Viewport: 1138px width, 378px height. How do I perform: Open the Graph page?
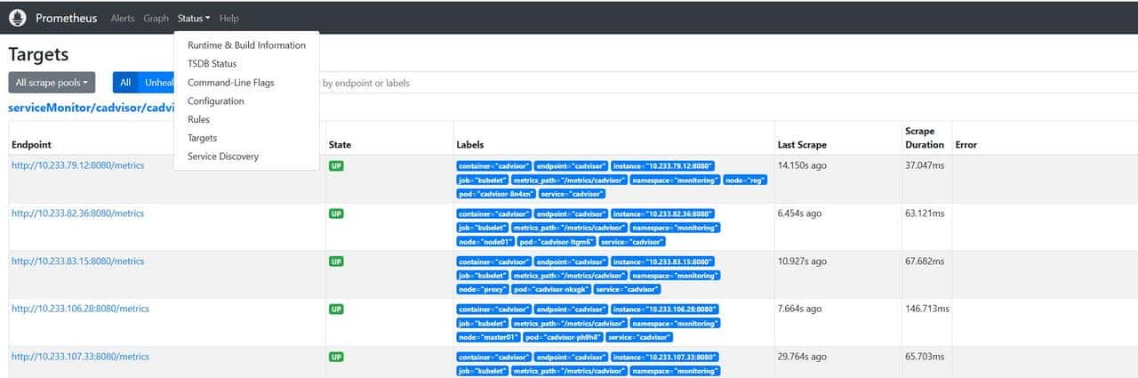tap(156, 18)
